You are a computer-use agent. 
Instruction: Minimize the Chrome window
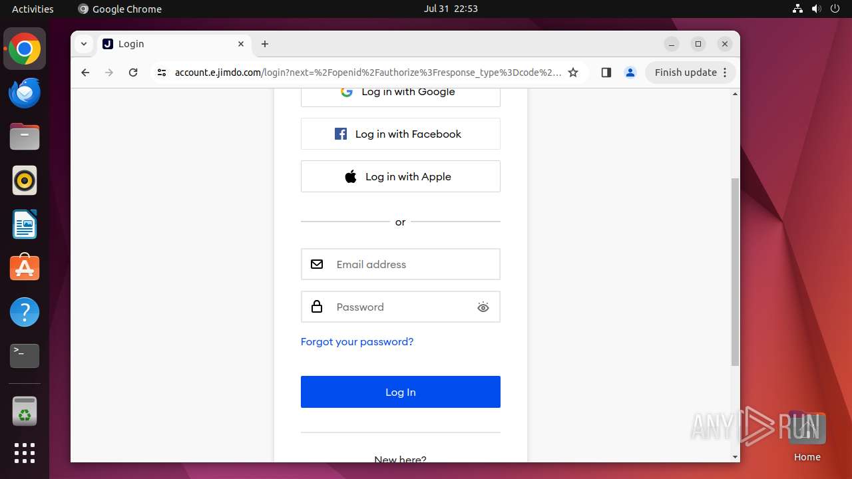(672, 44)
